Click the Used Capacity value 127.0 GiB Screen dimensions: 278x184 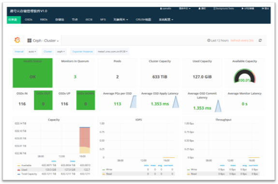coord(202,77)
